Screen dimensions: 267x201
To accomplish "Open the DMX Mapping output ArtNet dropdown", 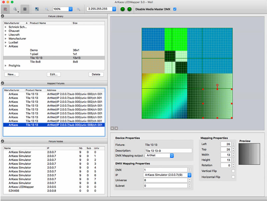I will [160, 156].
